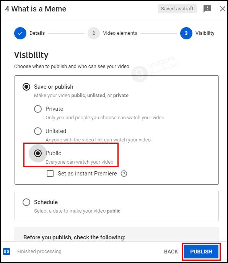228x263 pixels.
Task: Click the step 3 Visibility circle
Action: point(186,33)
